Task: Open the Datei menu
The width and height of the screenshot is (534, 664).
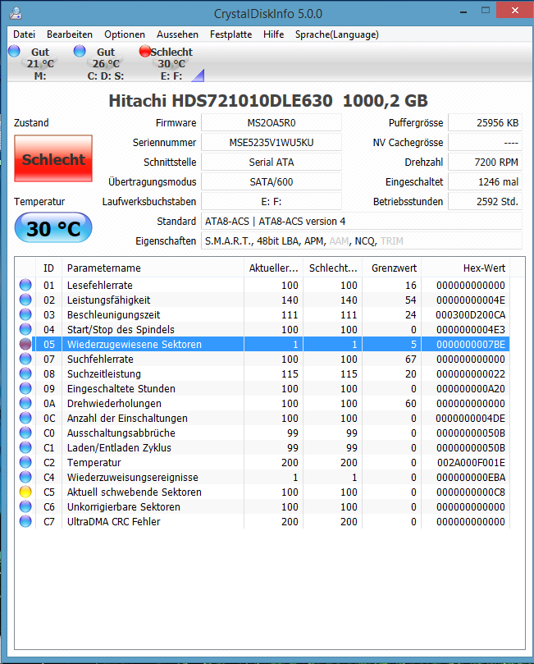Action: coord(24,34)
